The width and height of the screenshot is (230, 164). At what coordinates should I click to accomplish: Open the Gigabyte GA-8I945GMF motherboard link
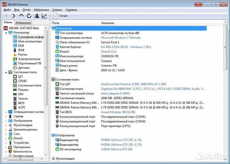(153, 89)
